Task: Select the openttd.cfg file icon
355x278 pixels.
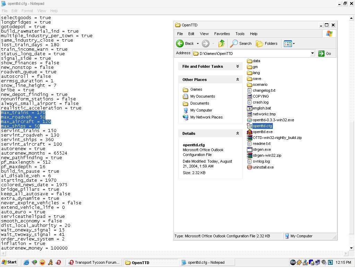Action: pyautogui.click(x=250, y=126)
